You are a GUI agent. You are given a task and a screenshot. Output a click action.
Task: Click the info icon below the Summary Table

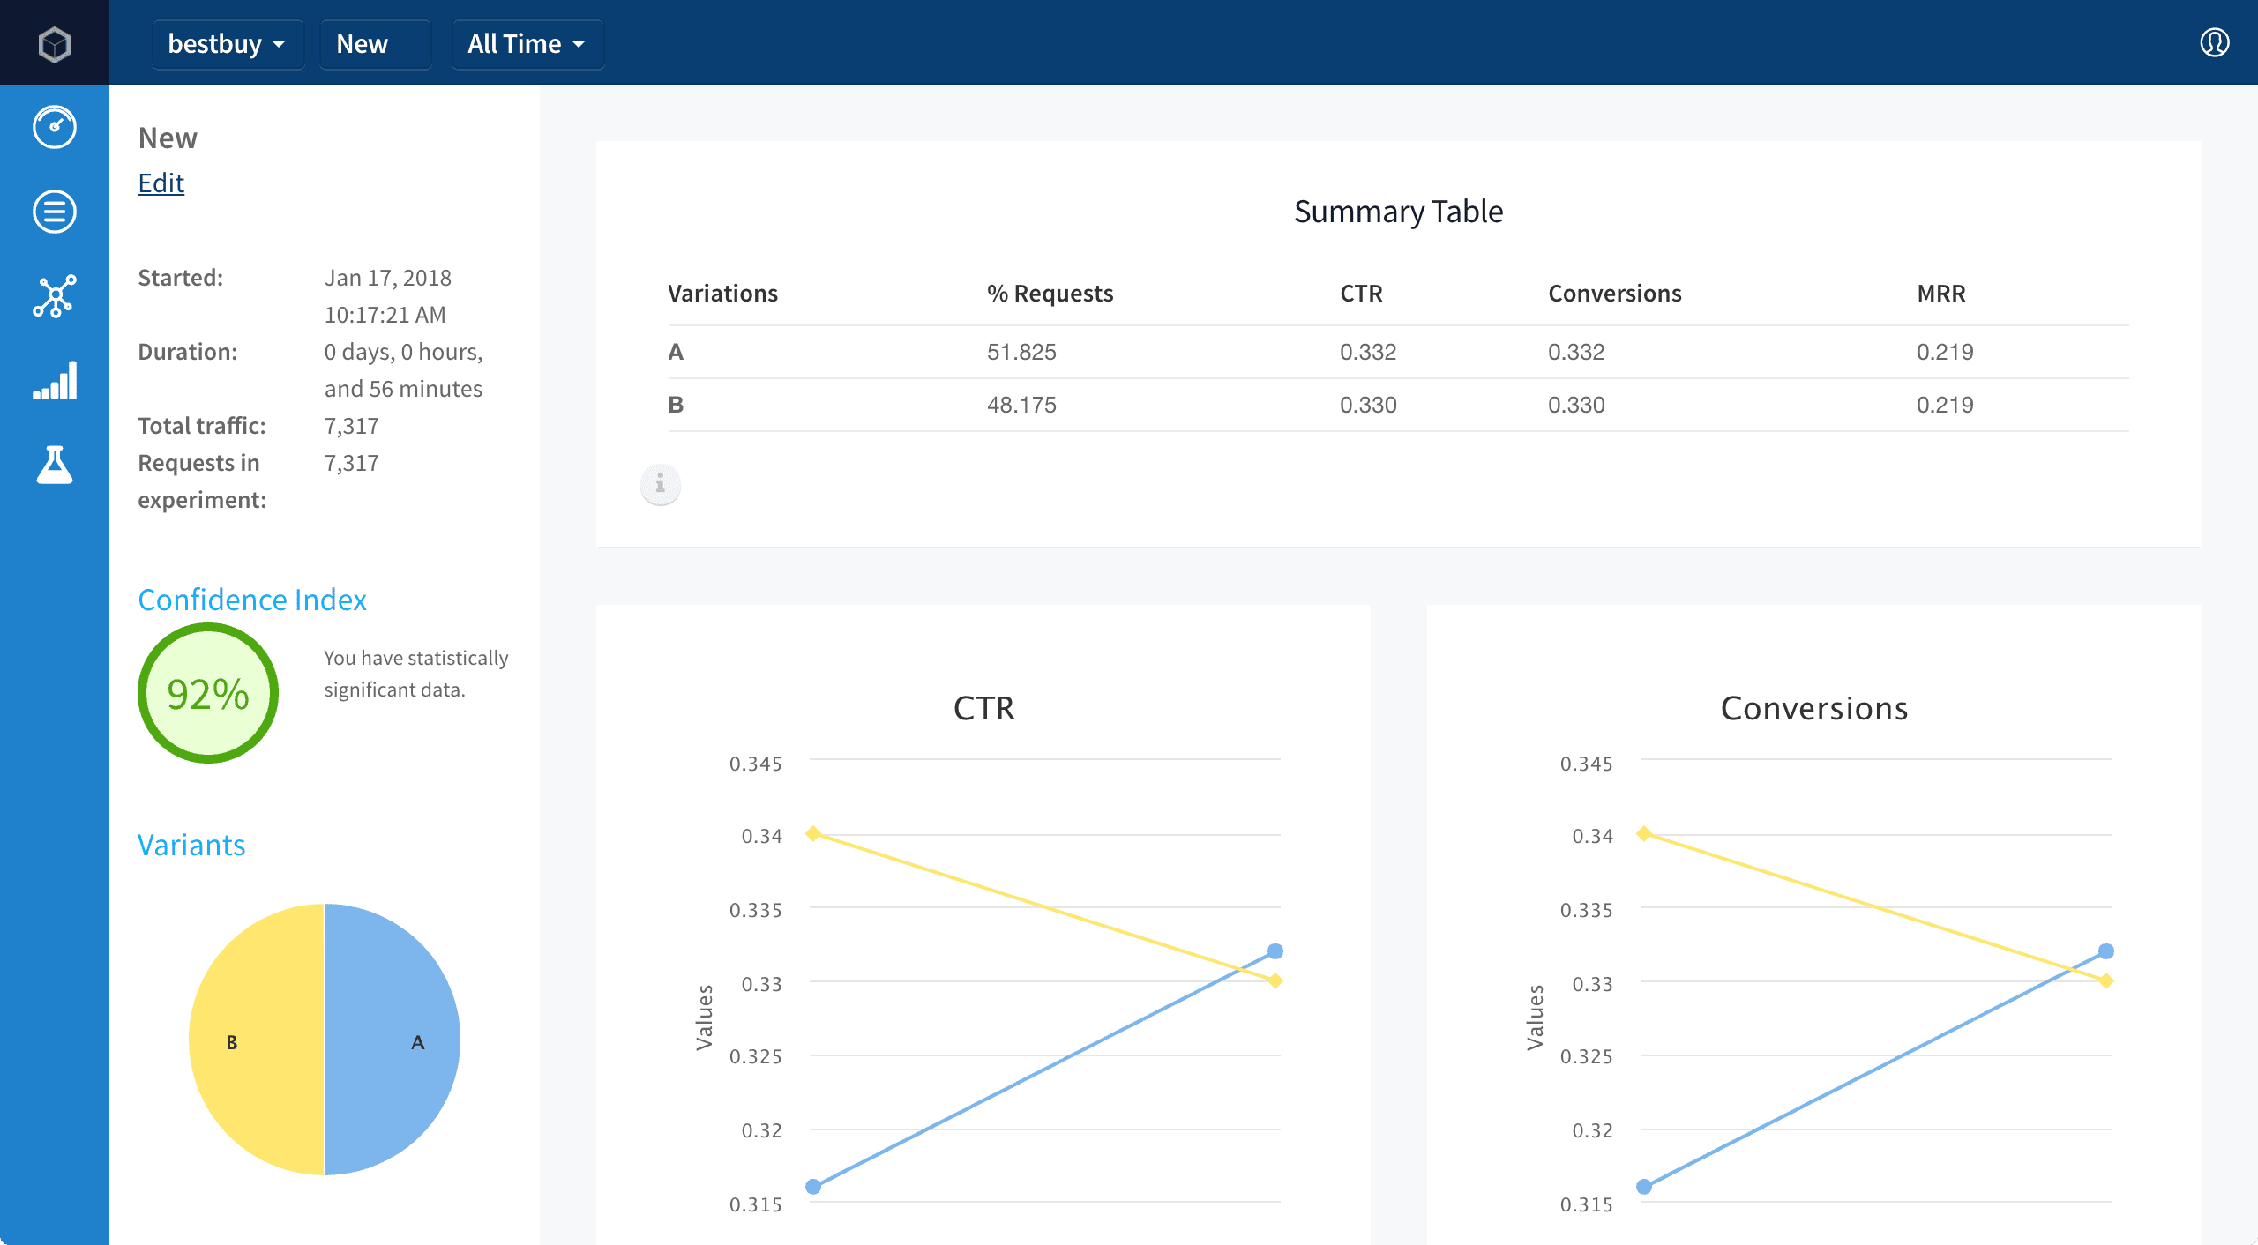pyautogui.click(x=660, y=484)
